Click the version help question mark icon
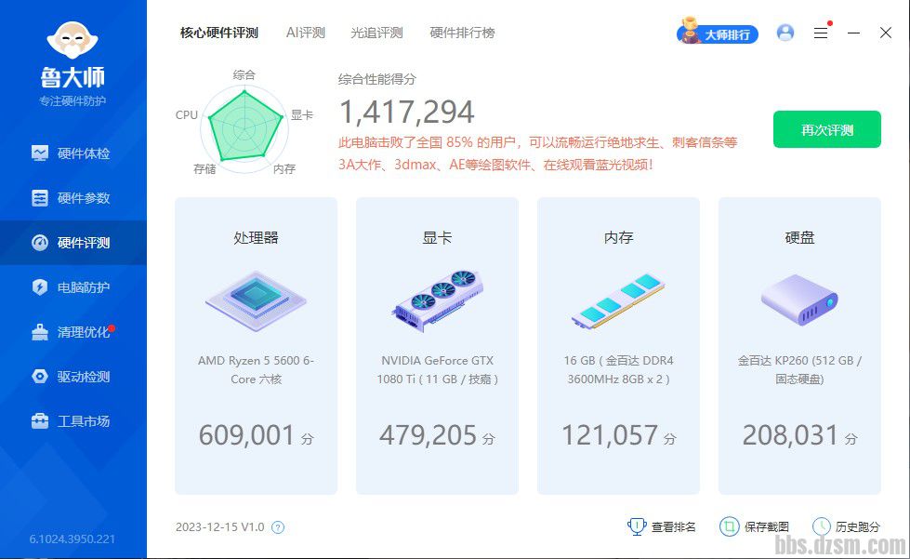The height and width of the screenshot is (559, 910). (x=278, y=527)
